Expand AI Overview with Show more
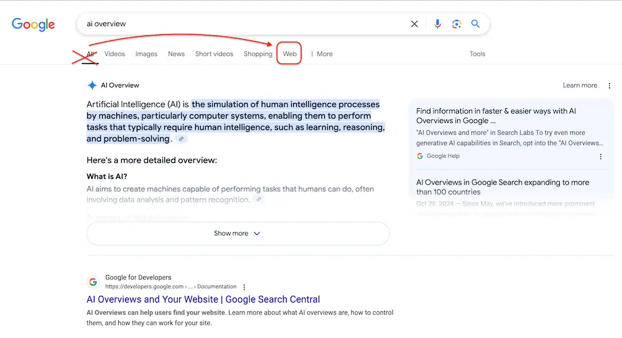Viewport: 622px width, 338px height. pos(238,234)
